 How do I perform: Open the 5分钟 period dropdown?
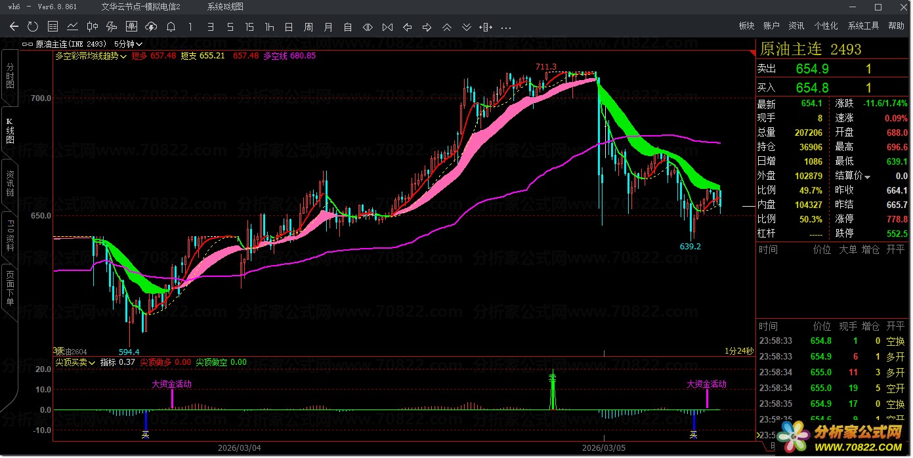tap(128, 44)
